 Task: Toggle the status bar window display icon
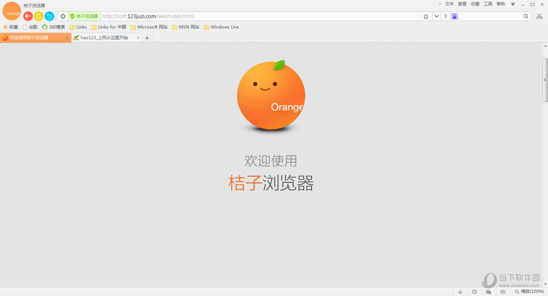point(488,292)
